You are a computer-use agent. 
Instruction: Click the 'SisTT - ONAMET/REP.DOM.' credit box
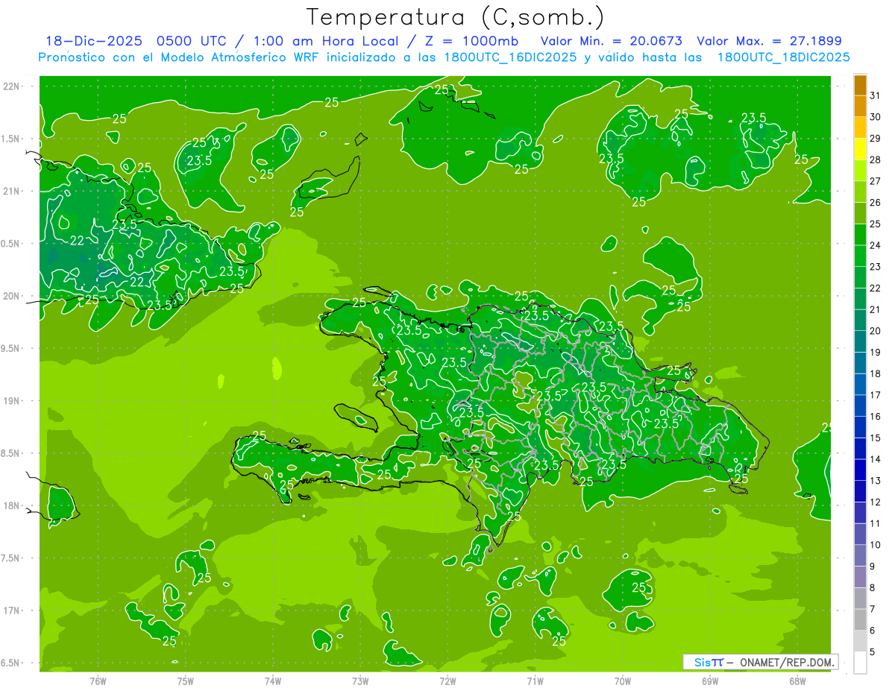tap(761, 662)
